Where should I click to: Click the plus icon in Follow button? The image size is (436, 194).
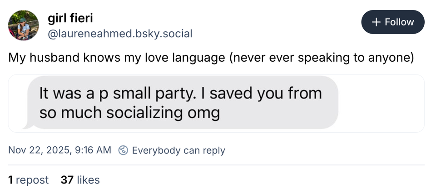point(376,22)
